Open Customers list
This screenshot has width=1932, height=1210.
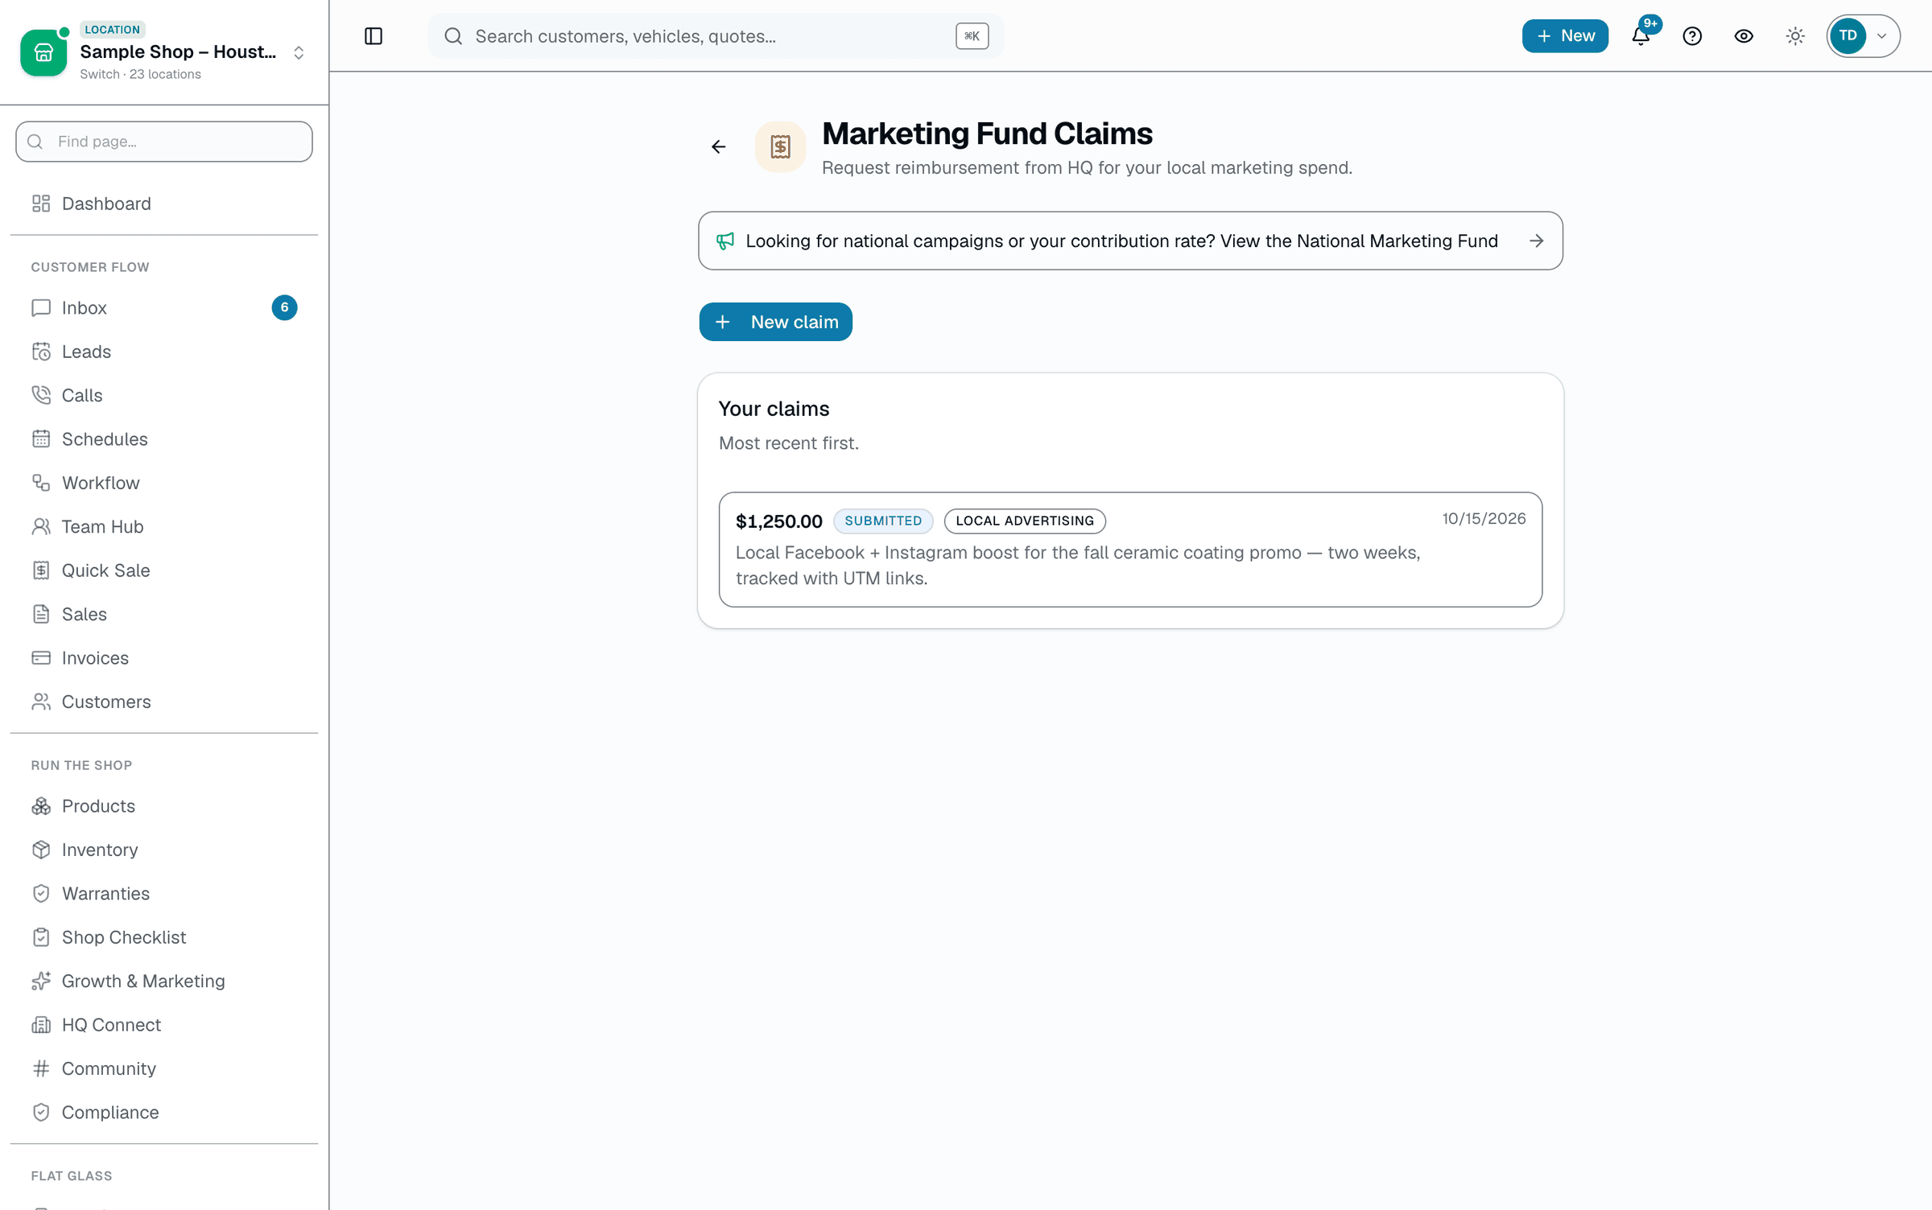coord(164,702)
